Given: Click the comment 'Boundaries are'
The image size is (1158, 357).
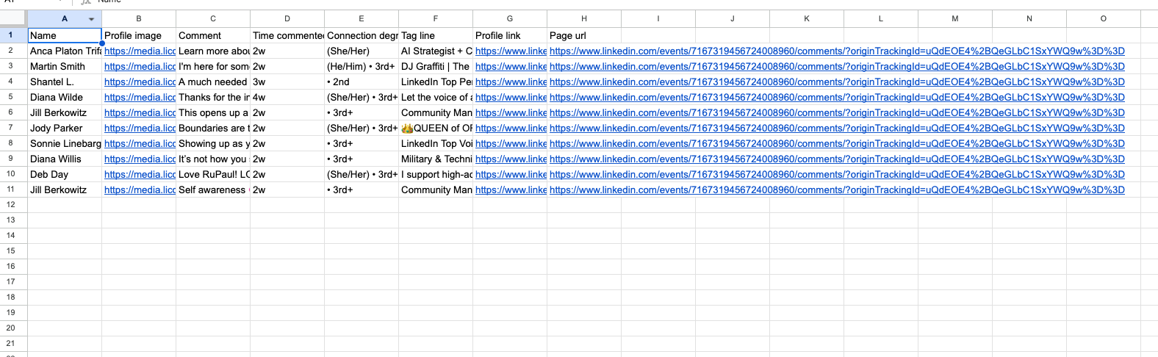Looking at the screenshot, I should [213, 128].
